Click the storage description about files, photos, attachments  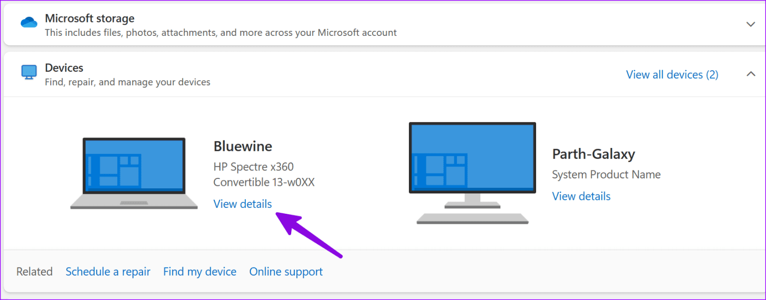[x=221, y=33]
